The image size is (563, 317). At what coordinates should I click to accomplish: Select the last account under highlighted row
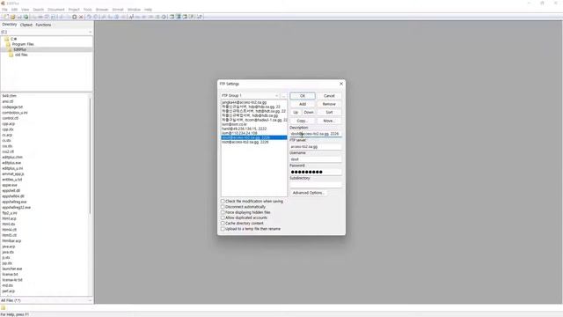[254, 142]
